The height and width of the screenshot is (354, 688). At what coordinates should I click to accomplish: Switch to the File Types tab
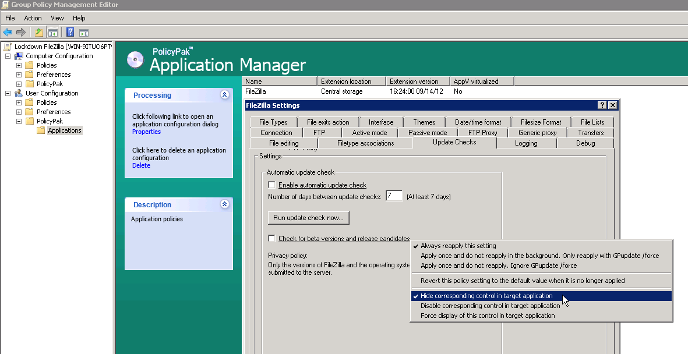(273, 122)
